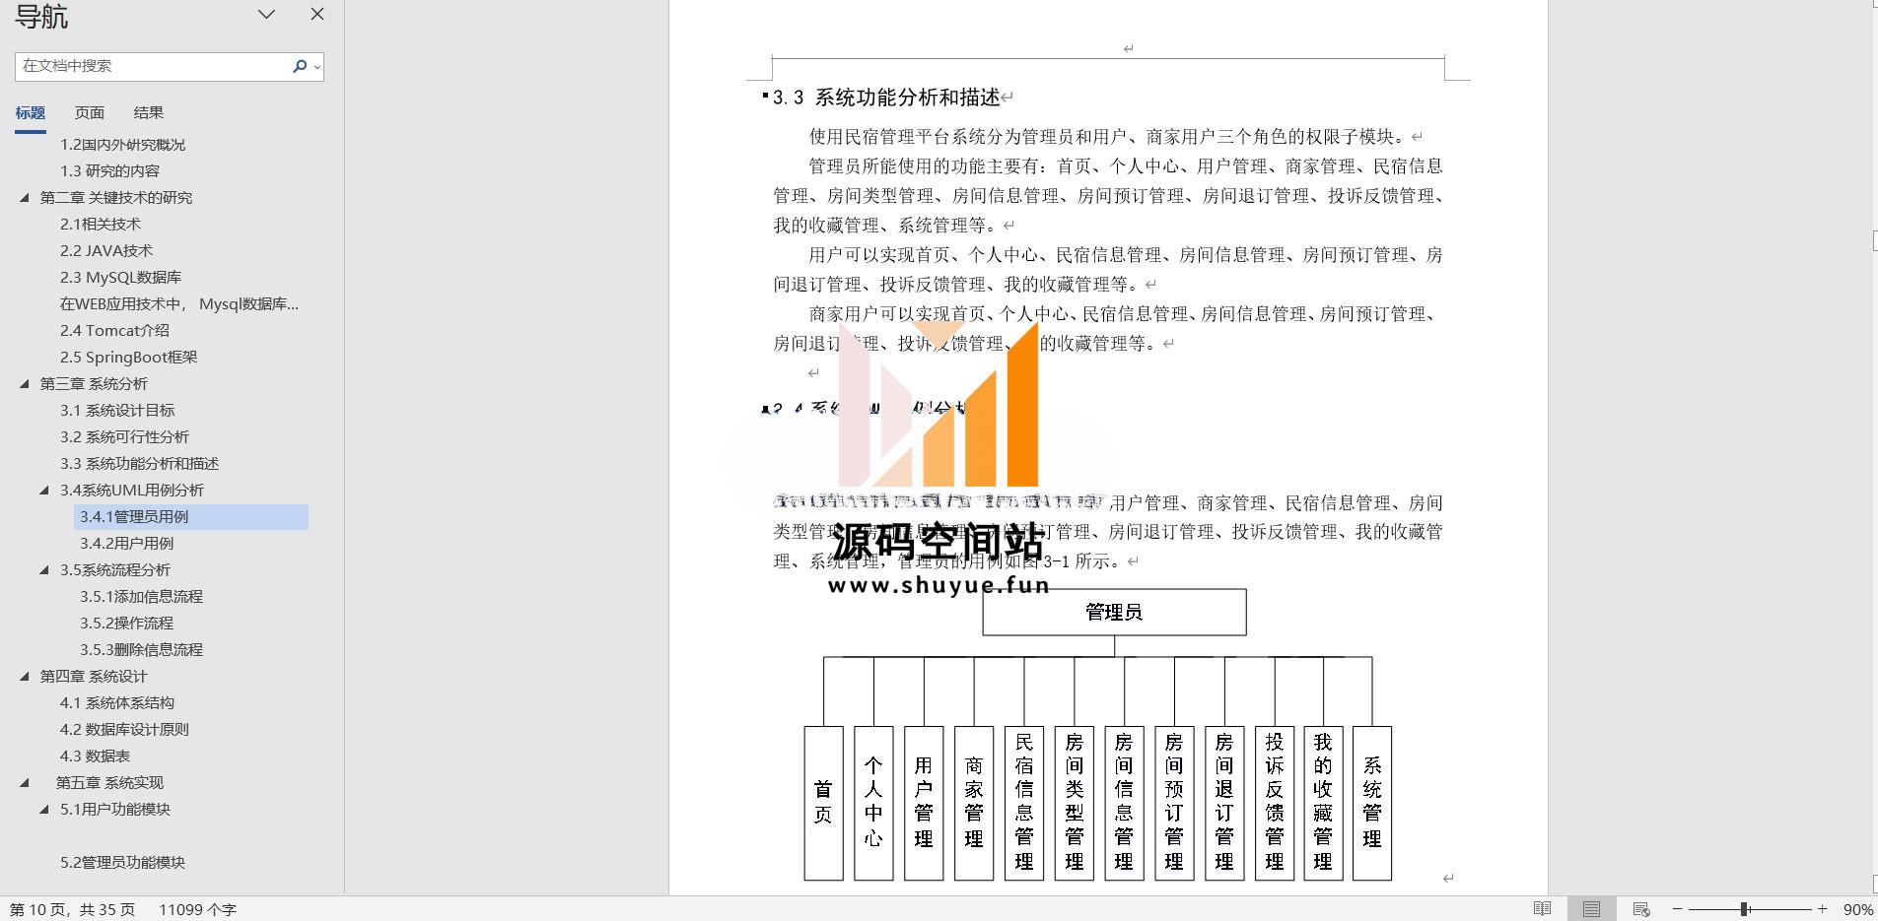Collapse the 3.4系统UML用例分析 heading
The image size is (1878, 921).
pyautogui.click(x=44, y=490)
